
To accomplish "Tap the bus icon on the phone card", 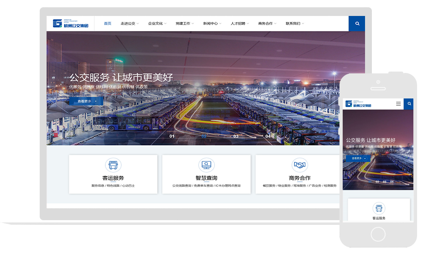I will point(378,208).
